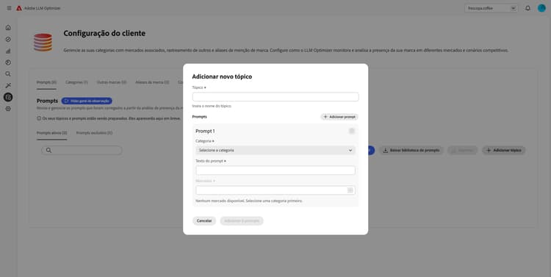This screenshot has height=277, width=551.
Task: Select the Prompts excluídos sub-tab
Action: 94,133
